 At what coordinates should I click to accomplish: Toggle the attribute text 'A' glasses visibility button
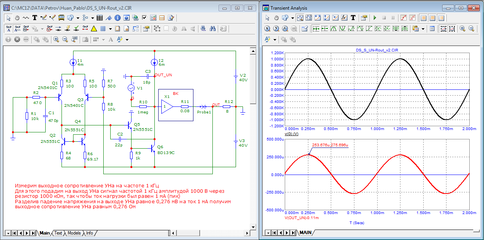click(9, 29)
